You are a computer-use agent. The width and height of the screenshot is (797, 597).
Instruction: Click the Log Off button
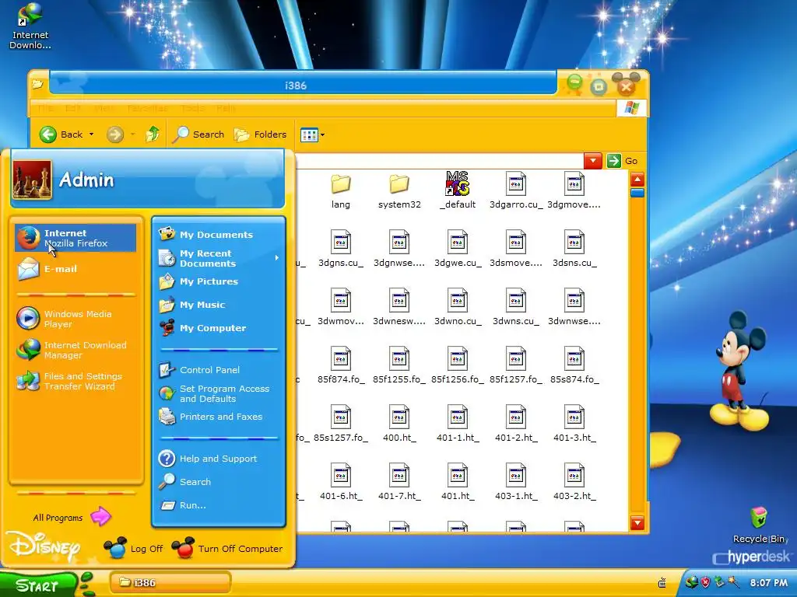point(133,548)
